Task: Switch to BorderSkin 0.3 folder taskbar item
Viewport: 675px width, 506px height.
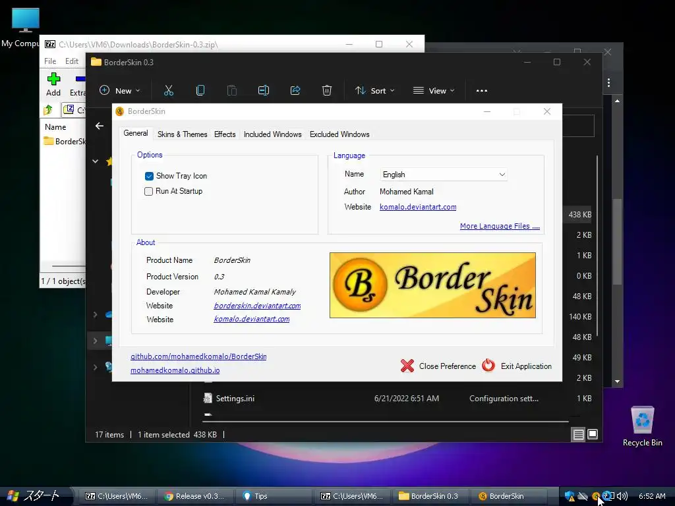Action: (430, 496)
